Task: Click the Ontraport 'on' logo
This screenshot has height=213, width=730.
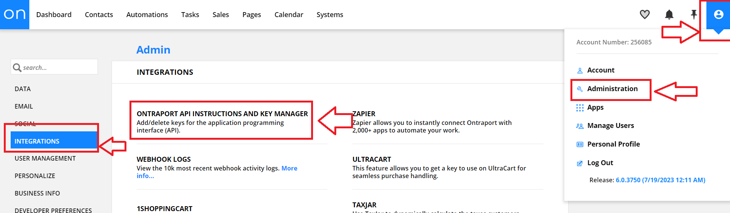Action: pyautogui.click(x=14, y=14)
